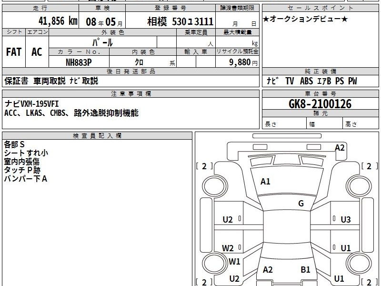
Task: Click the ★オークションデビュー★ sales point
Action: tap(305, 19)
